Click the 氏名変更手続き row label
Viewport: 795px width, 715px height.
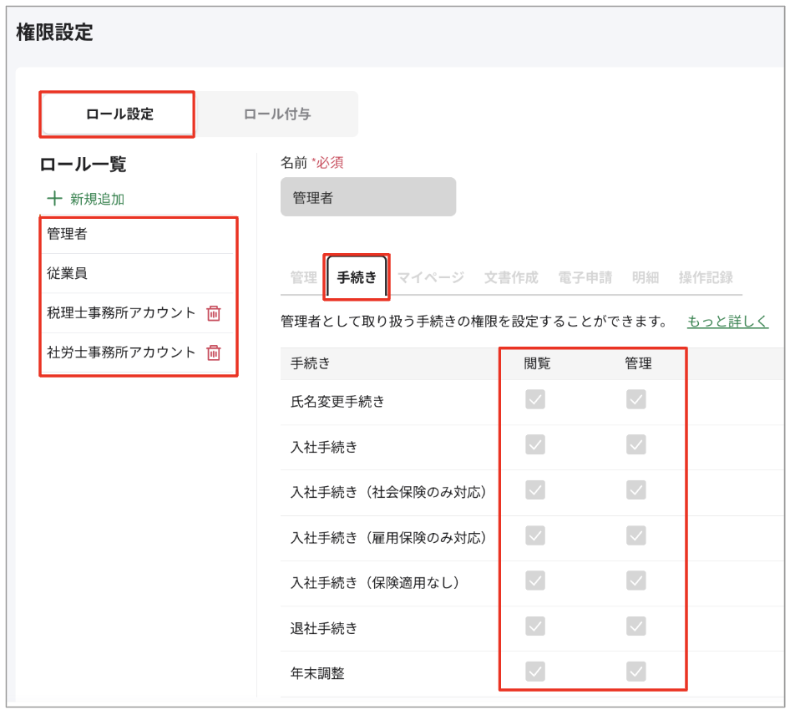(337, 402)
